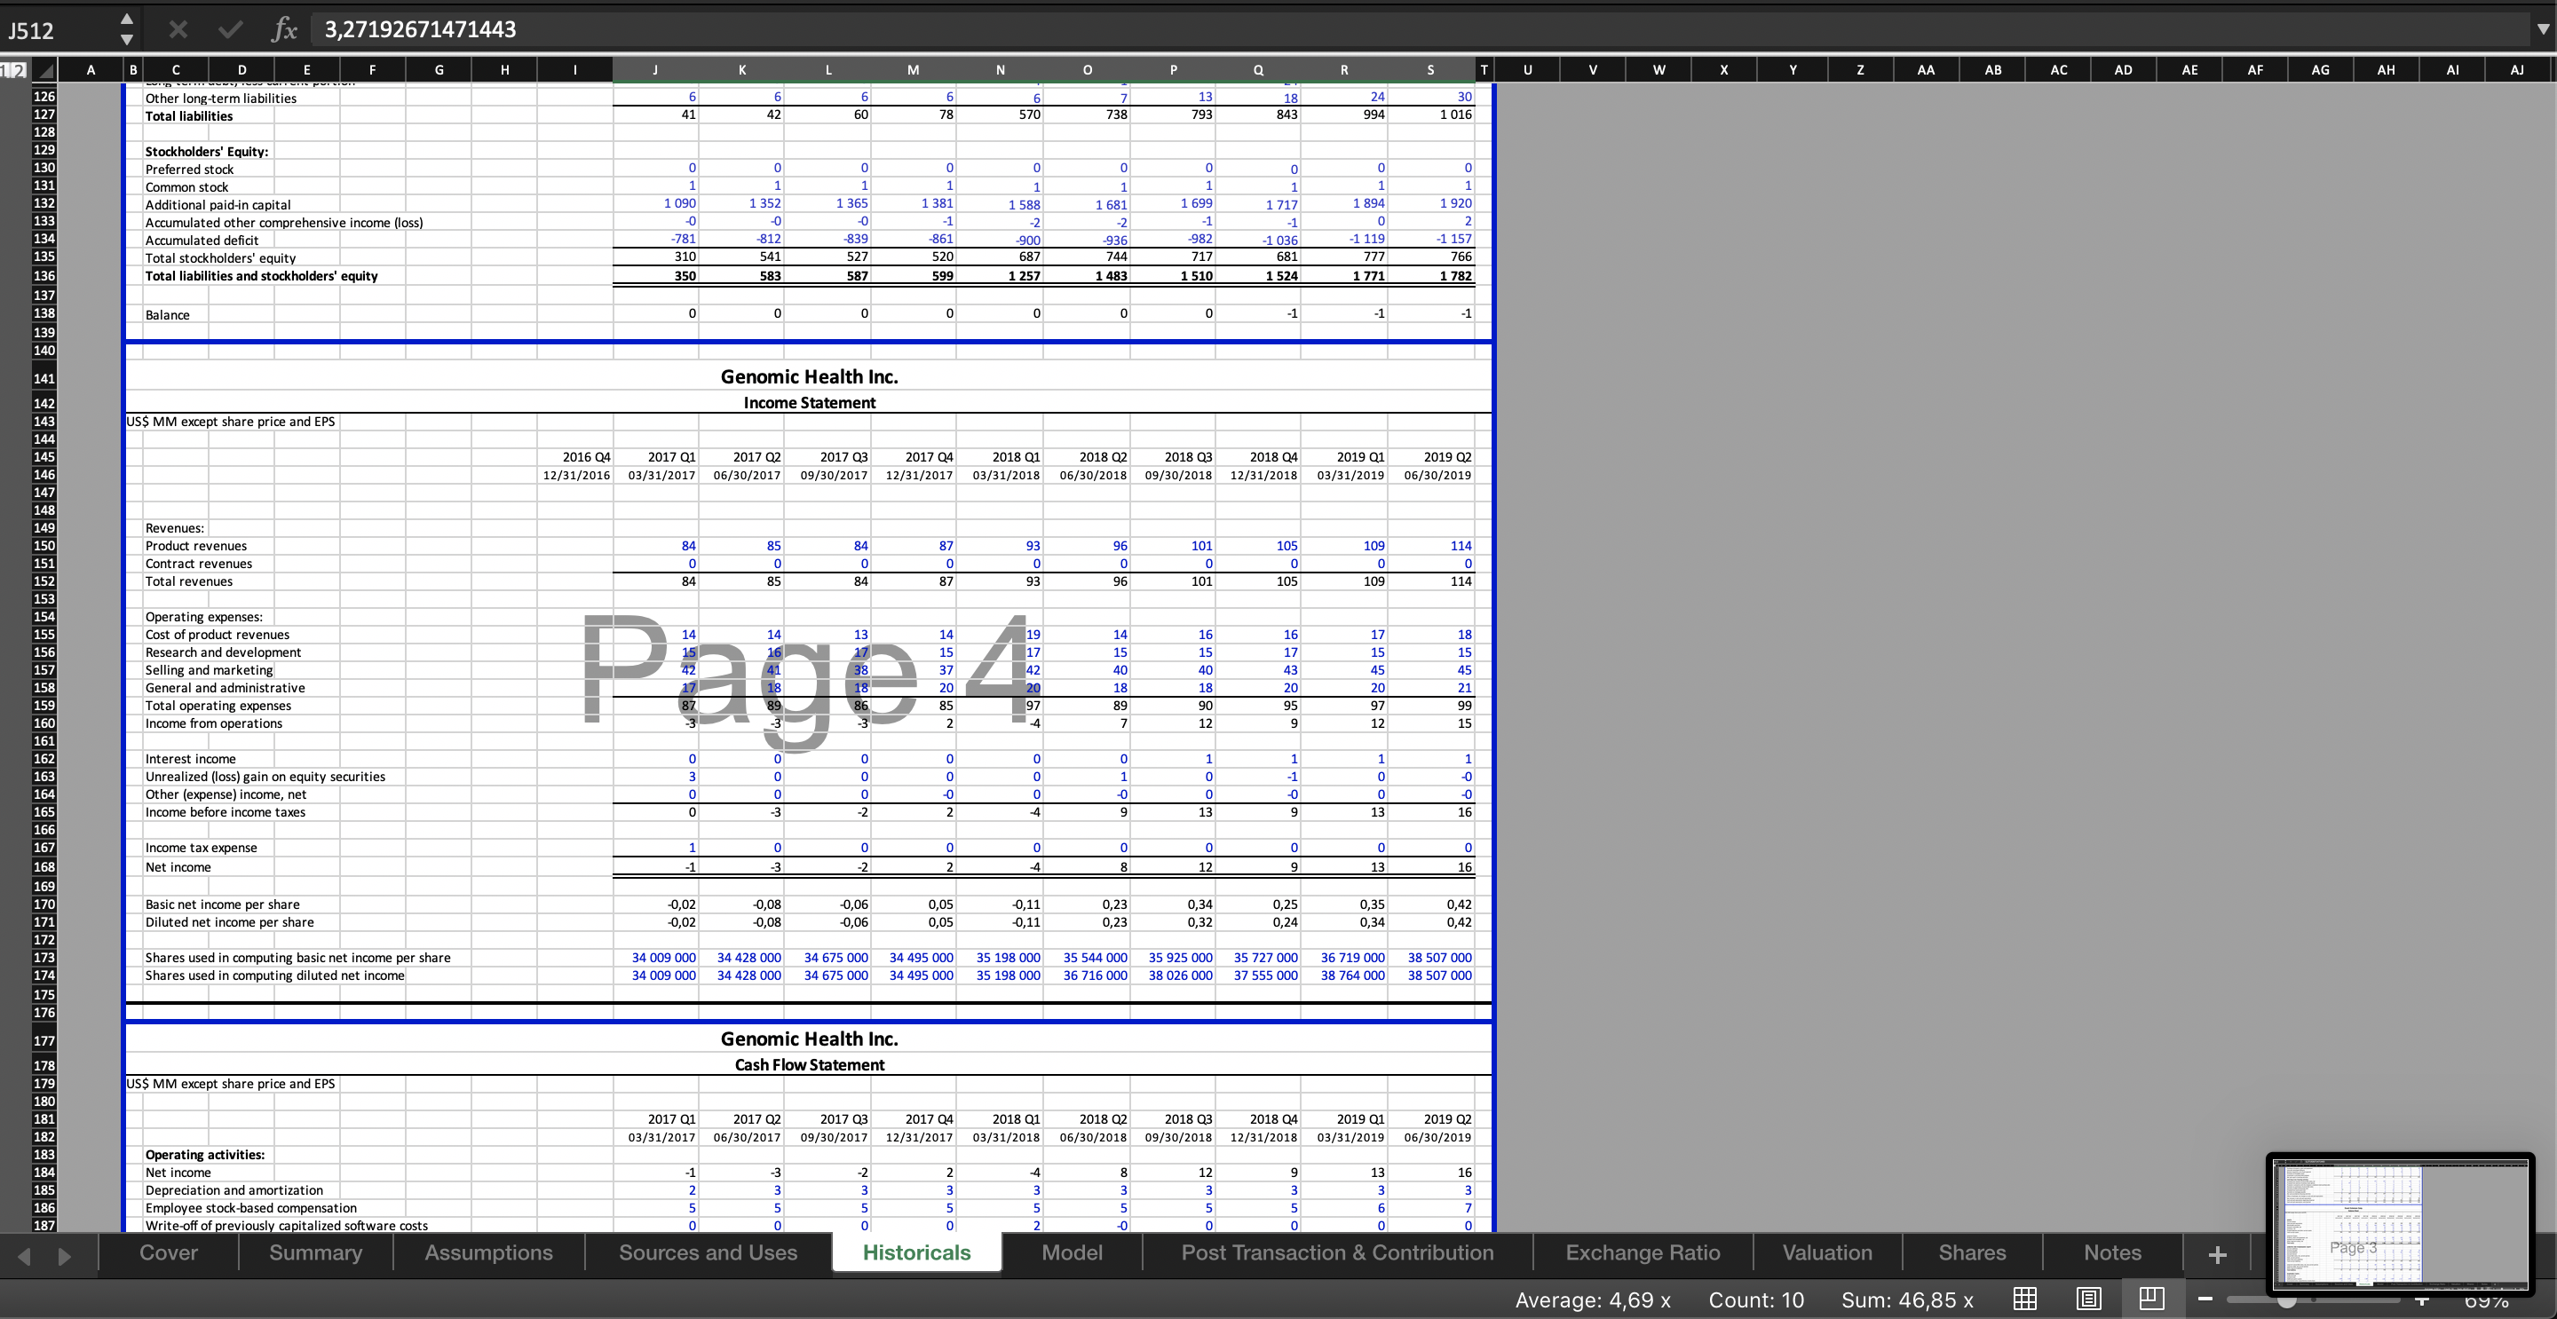Open Post Transaction & Contribution tab
This screenshot has height=1319, width=2557.
(x=1337, y=1252)
